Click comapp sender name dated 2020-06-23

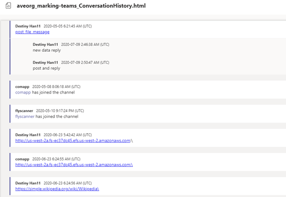[x=22, y=159]
